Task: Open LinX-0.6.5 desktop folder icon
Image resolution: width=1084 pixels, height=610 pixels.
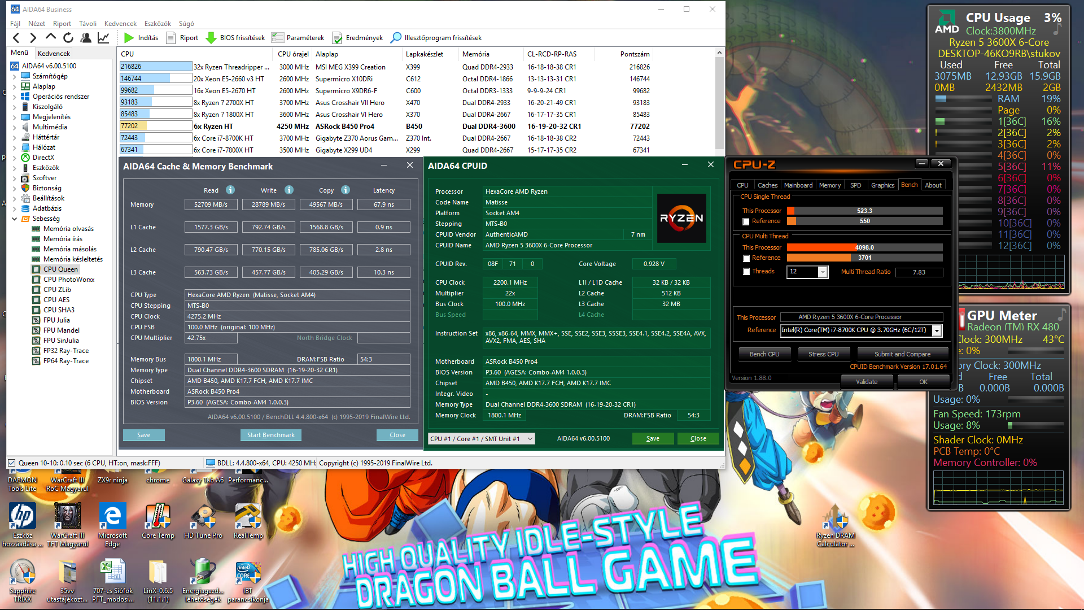Action: [158, 581]
